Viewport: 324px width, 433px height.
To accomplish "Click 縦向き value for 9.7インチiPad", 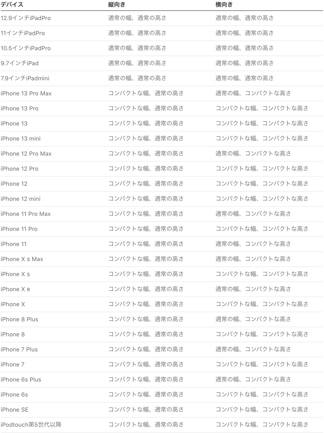I will point(137,63).
